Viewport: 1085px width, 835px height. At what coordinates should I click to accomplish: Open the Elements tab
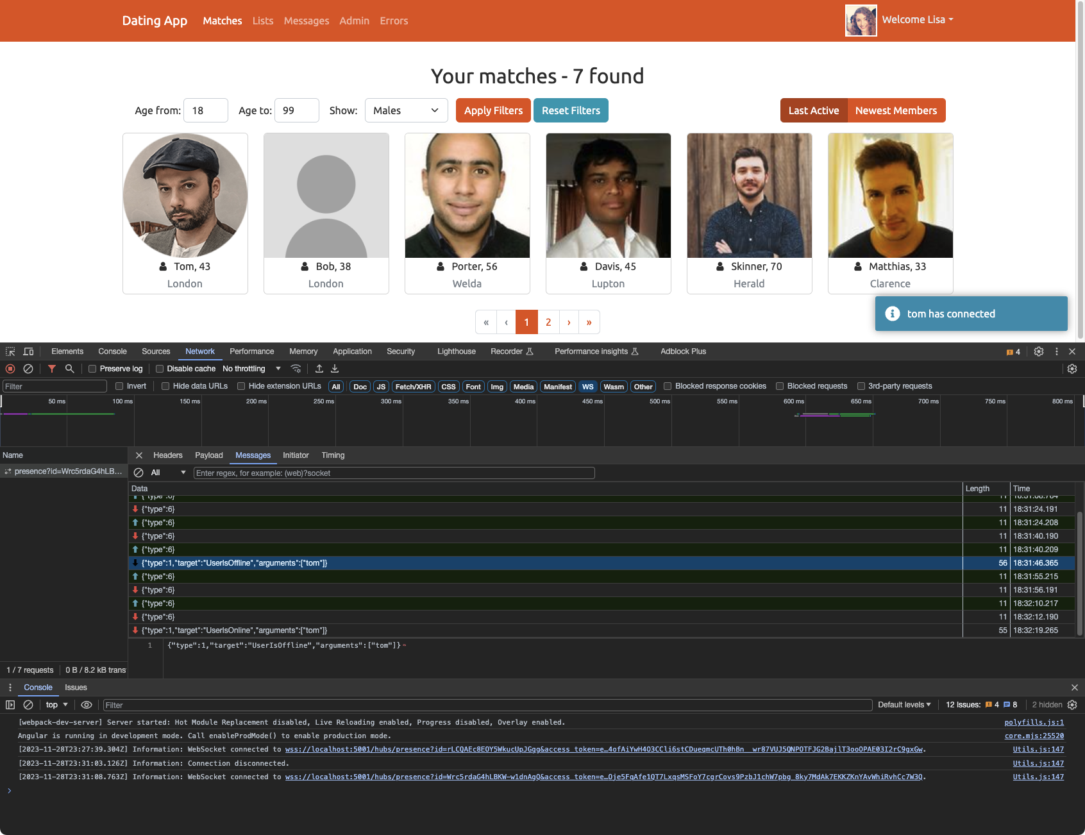(67, 351)
